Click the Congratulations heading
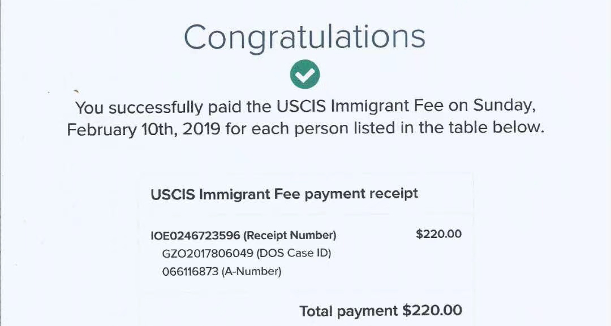Image resolution: width=611 pixels, height=326 pixels. 304,37
